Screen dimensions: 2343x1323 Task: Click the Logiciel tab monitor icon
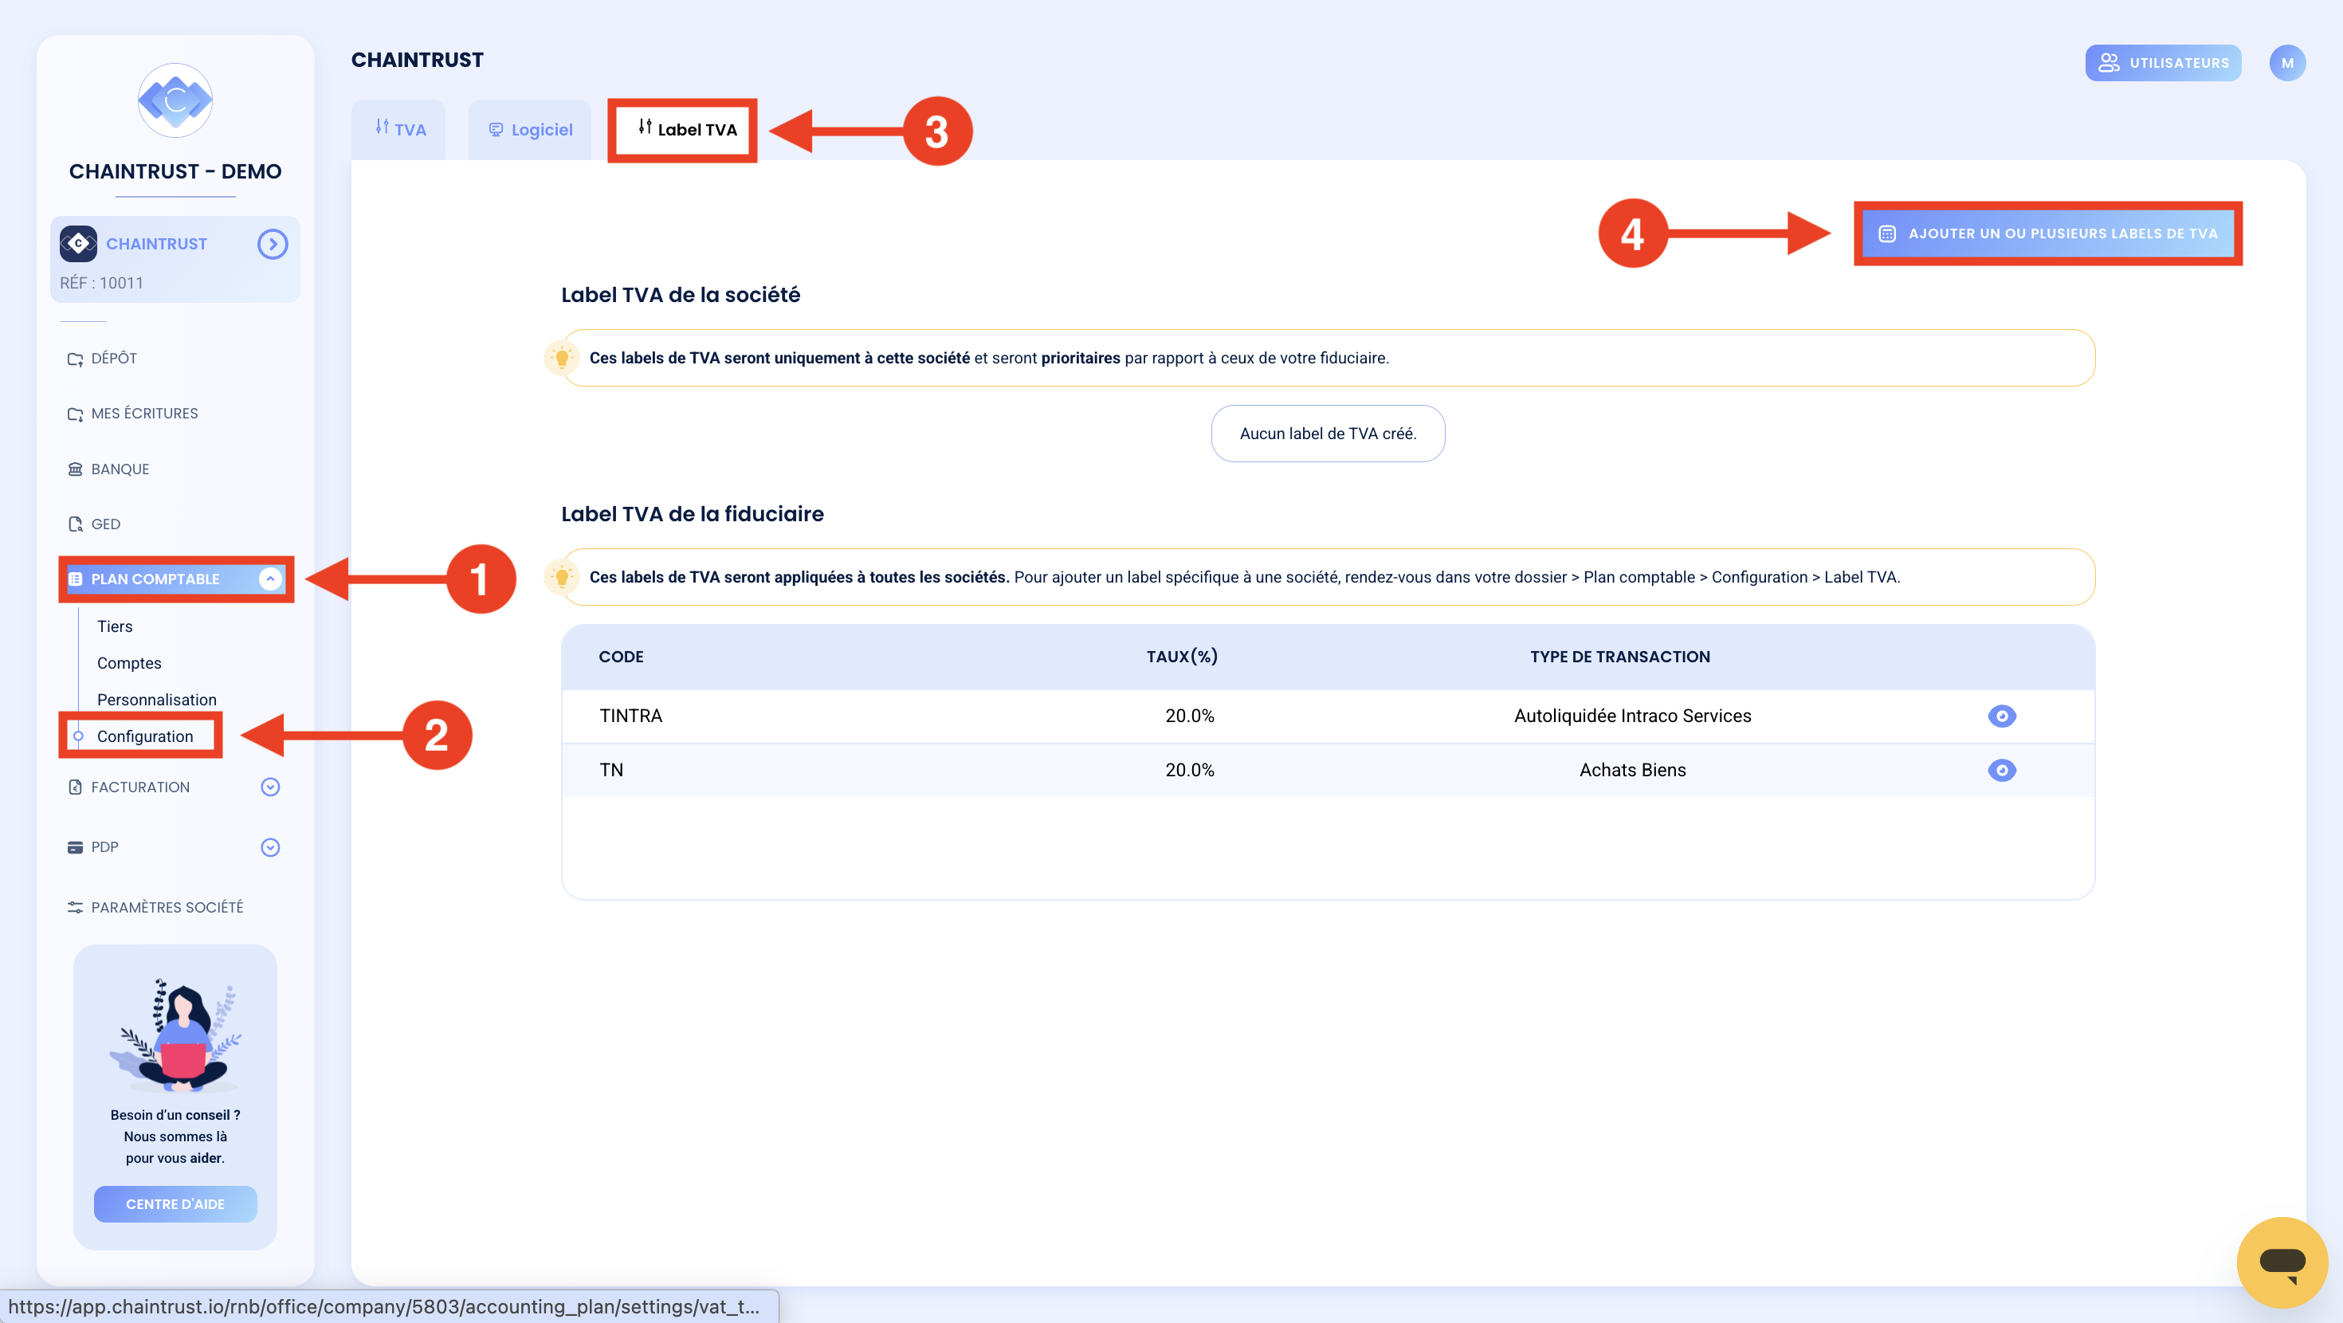[496, 130]
